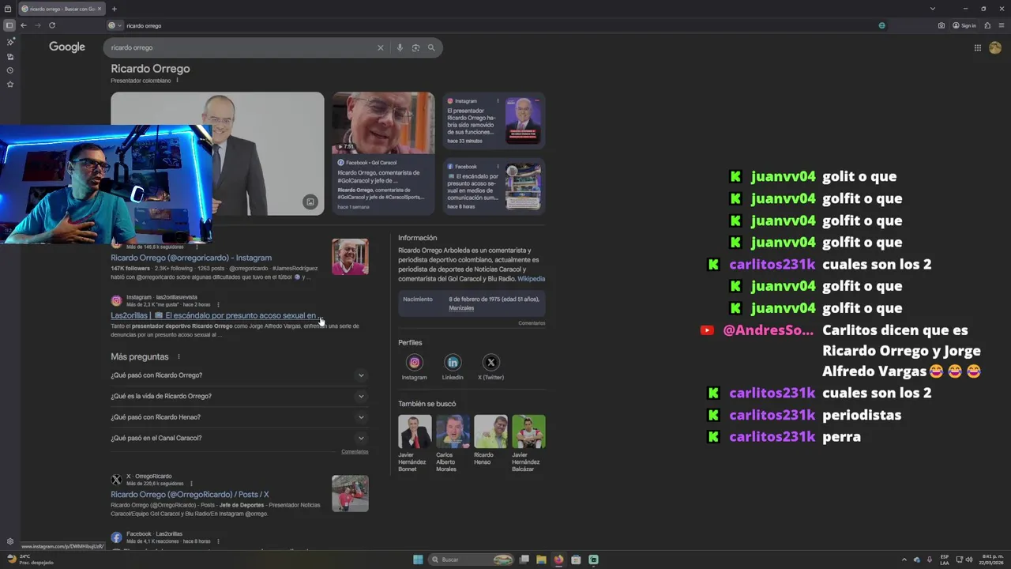Open the more-options dots next to Presentador colombiano

click(177, 80)
